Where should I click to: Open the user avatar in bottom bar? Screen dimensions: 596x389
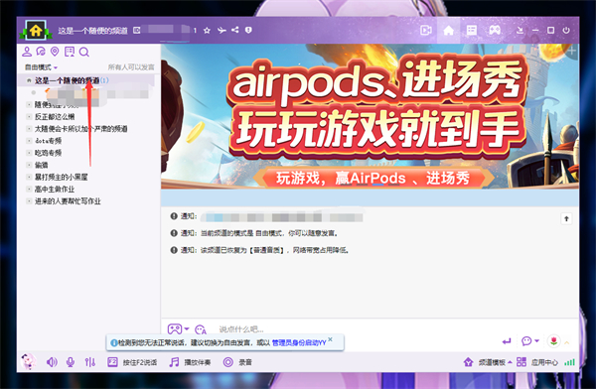pos(29,361)
